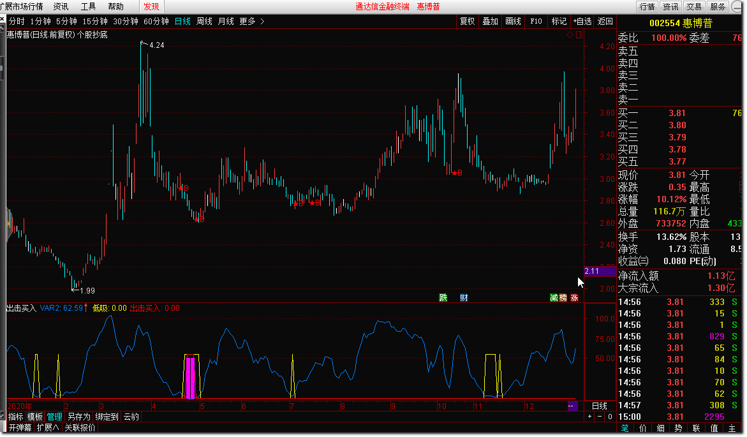Select the 值 value tab
This screenshot has height=437, width=747.
[x=714, y=428]
